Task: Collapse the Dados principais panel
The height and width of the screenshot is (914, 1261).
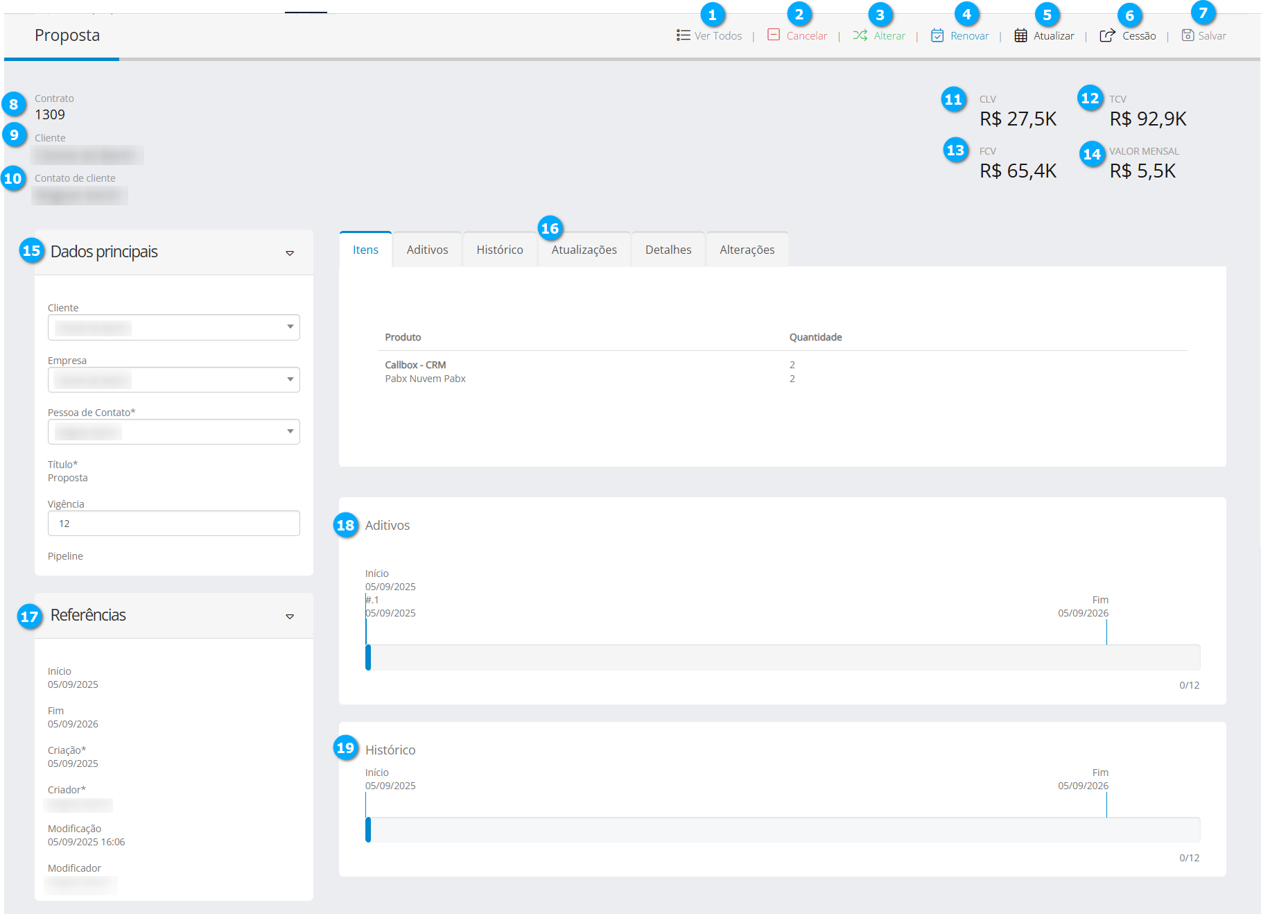Action: click(x=290, y=253)
